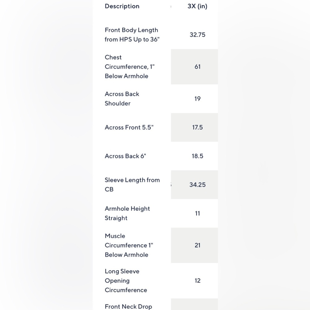Click the Long Sleeve Opening Circumference label
The height and width of the screenshot is (310, 310).
coord(126,281)
